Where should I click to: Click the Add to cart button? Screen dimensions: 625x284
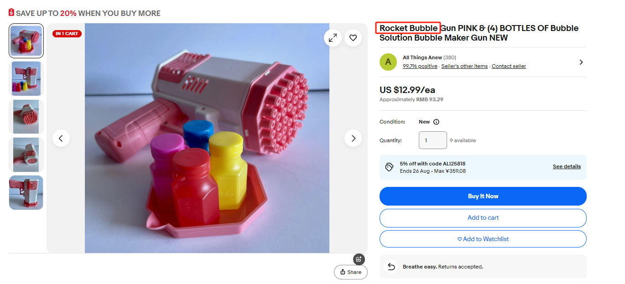[x=483, y=218]
